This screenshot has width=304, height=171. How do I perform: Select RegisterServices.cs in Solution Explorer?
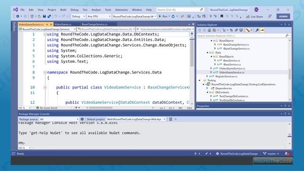point(226,76)
